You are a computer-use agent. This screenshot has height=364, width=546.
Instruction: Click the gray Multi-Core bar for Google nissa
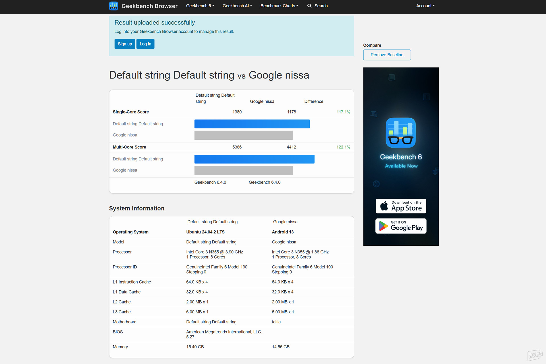click(243, 170)
